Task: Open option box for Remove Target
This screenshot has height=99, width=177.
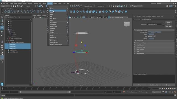Action: (x=67, y=41)
